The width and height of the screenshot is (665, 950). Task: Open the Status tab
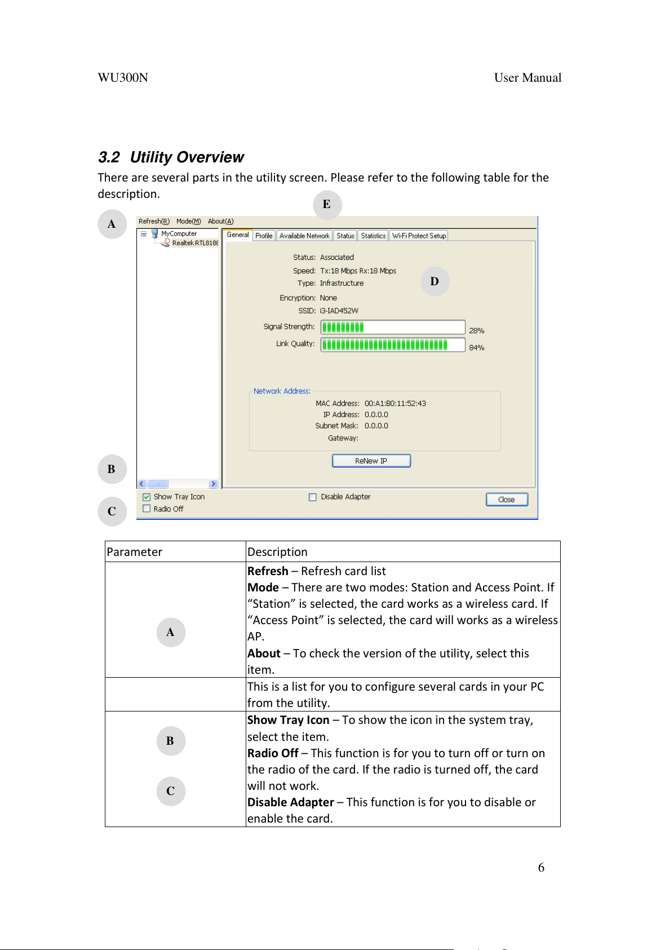[x=345, y=236]
